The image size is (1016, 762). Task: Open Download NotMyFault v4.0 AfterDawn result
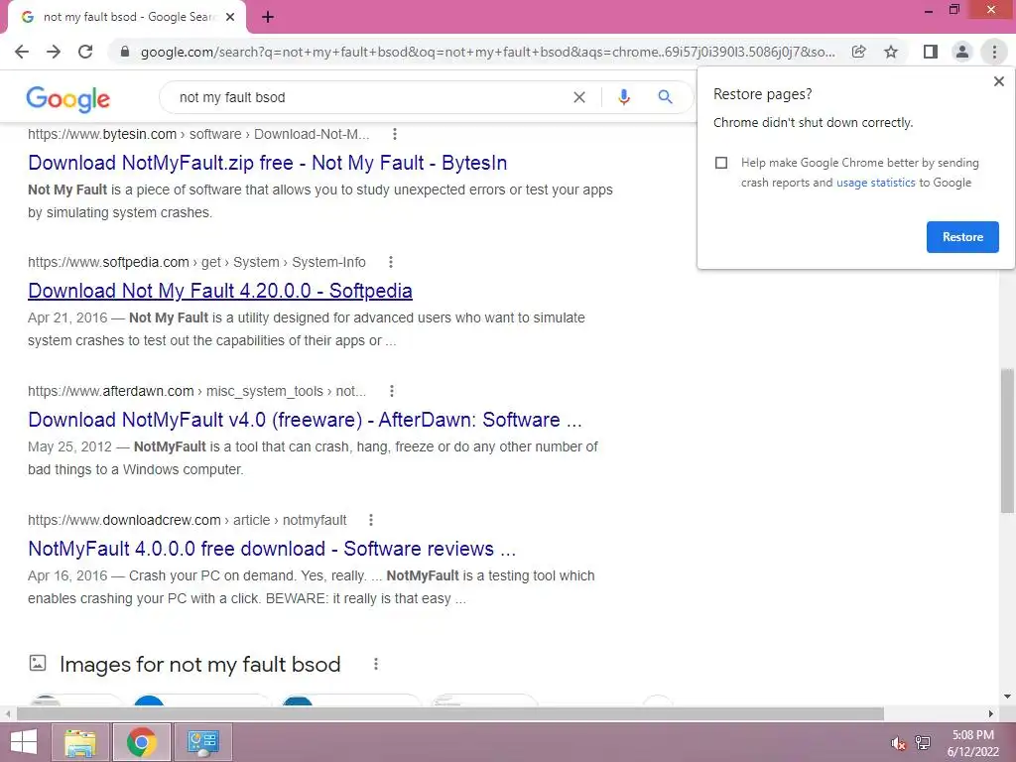305,420
